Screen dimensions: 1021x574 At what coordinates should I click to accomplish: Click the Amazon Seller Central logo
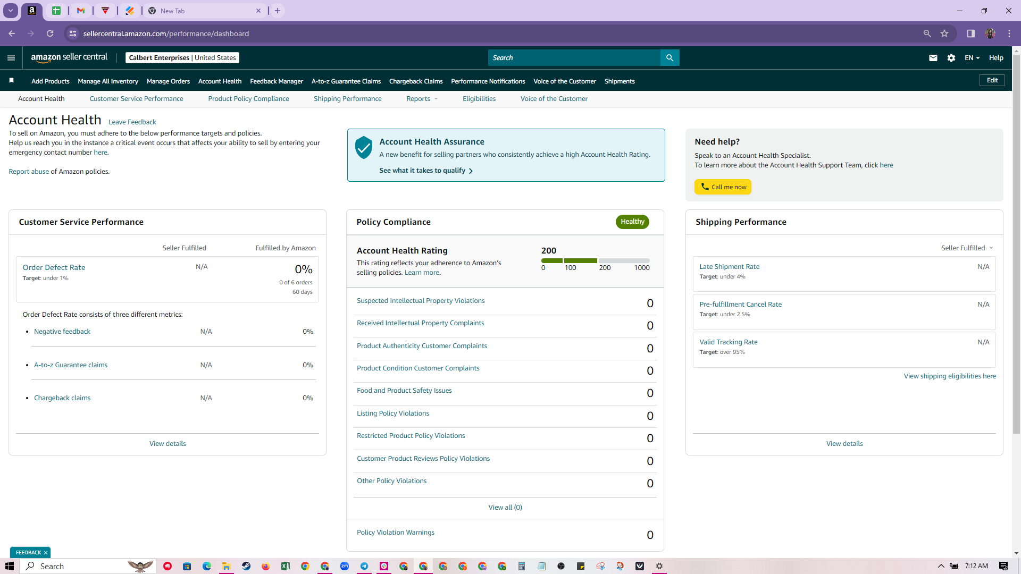69,57
